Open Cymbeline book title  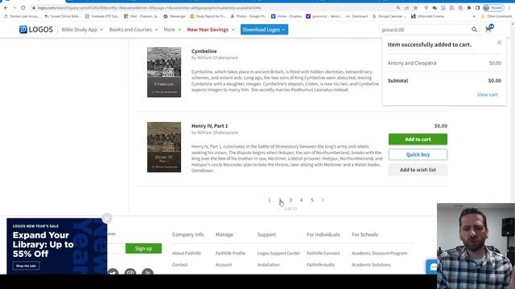[204, 51]
